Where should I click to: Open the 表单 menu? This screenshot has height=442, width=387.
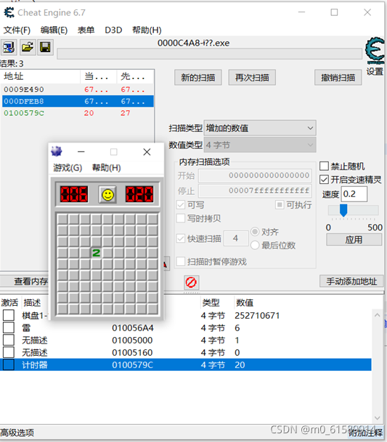[86, 30]
